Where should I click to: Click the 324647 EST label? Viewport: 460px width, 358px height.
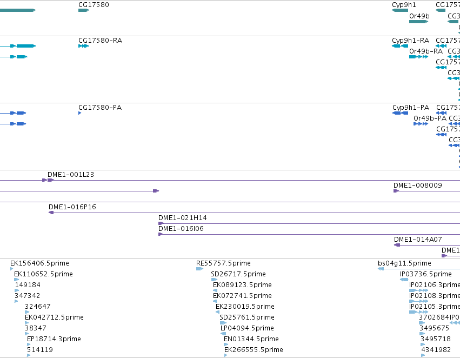click(x=37, y=306)
